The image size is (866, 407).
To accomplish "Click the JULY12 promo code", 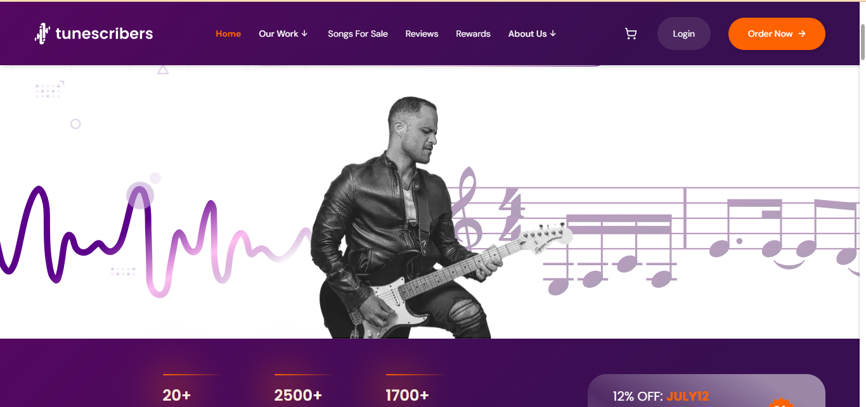I will tap(687, 397).
